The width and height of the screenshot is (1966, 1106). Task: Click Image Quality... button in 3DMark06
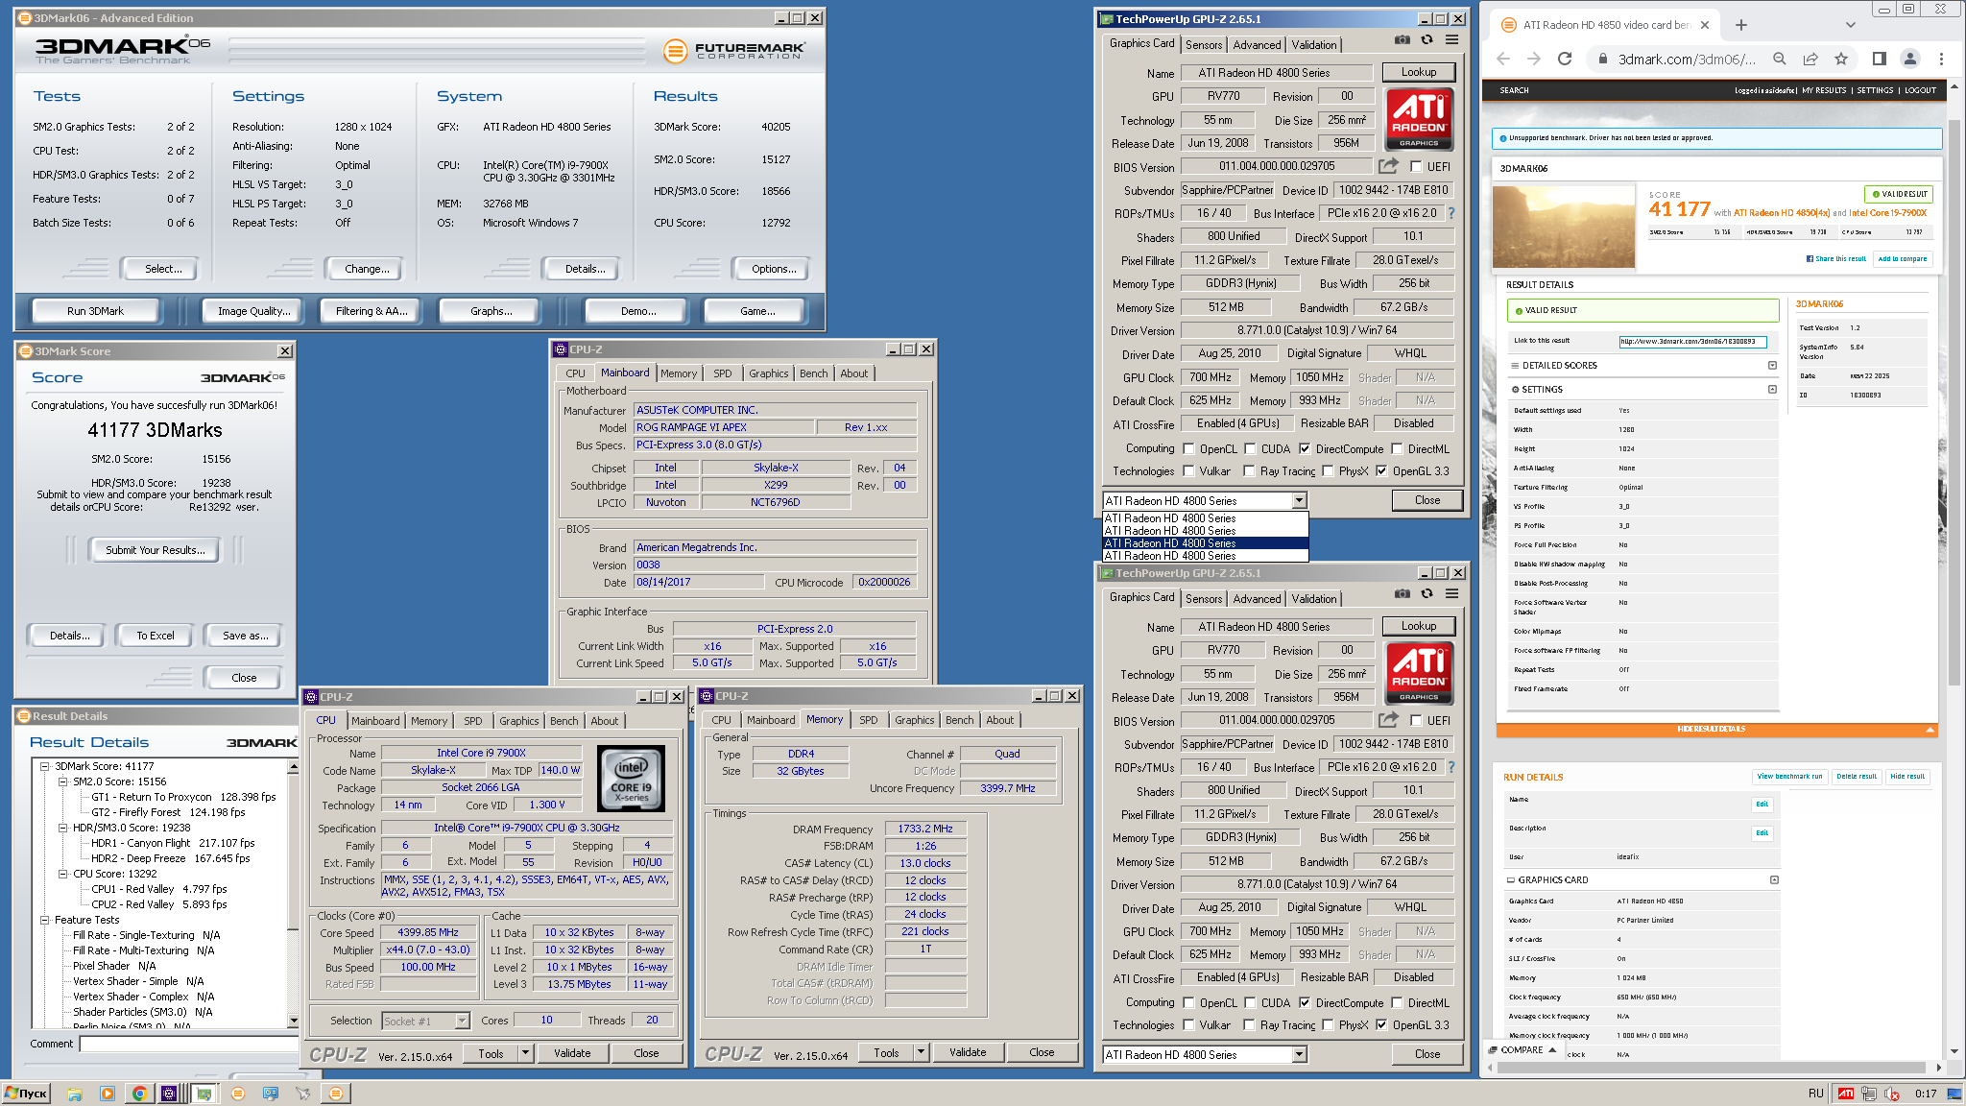[253, 311]
